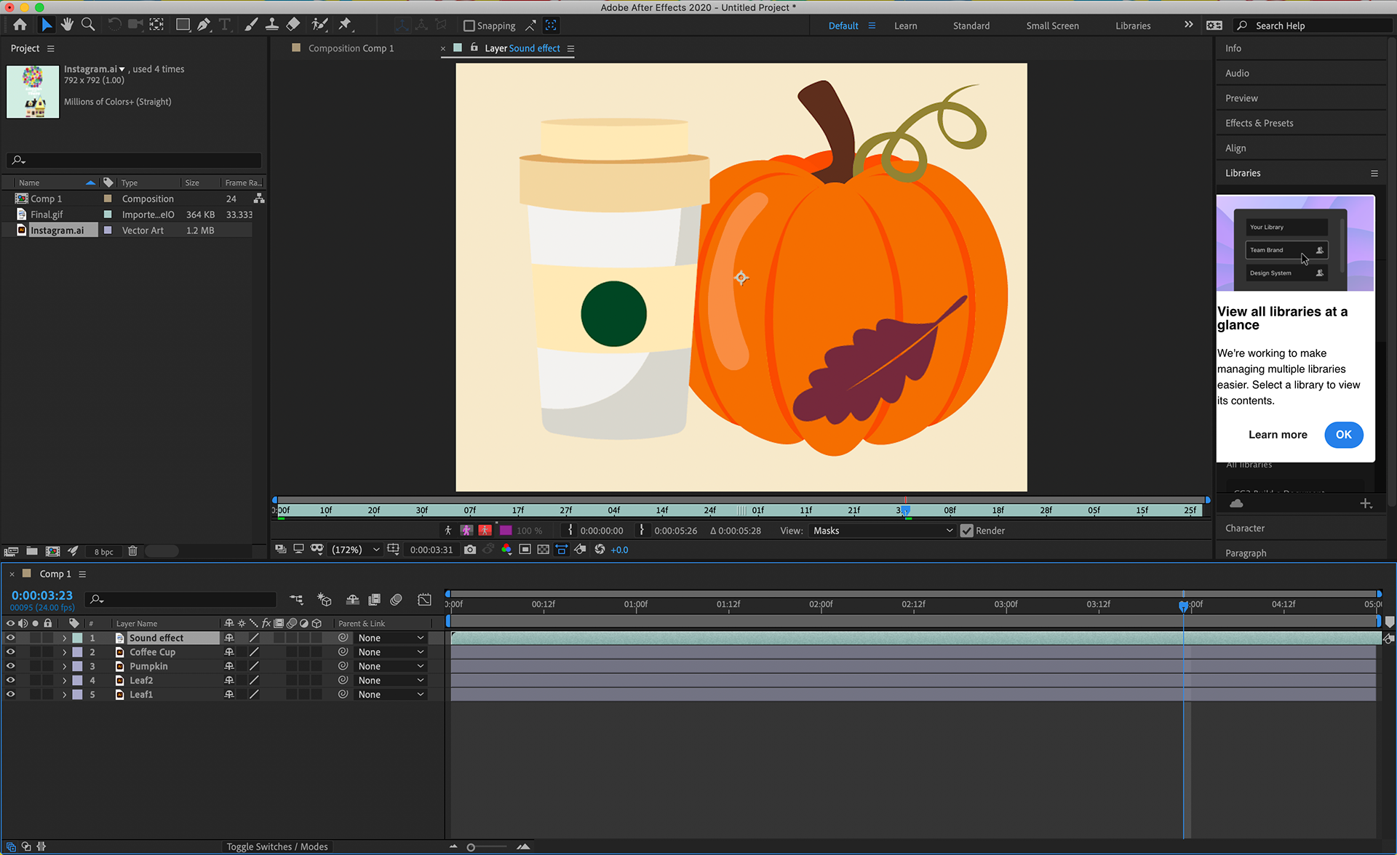1397x855 pixels.
Task: Select the Brush tool
Action: (251, 25)
